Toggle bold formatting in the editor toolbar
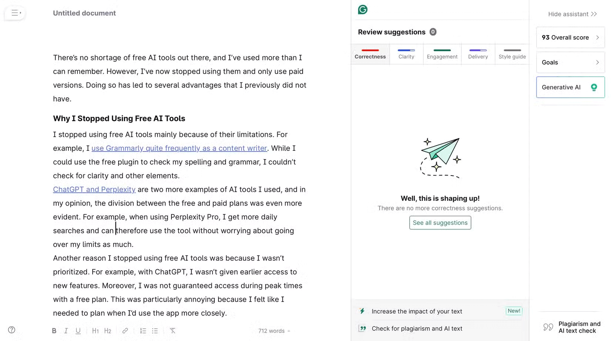 tap(54, 330)
